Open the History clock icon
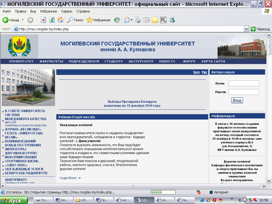Viewport: 272px width, 204px height. tap(117, 20)
